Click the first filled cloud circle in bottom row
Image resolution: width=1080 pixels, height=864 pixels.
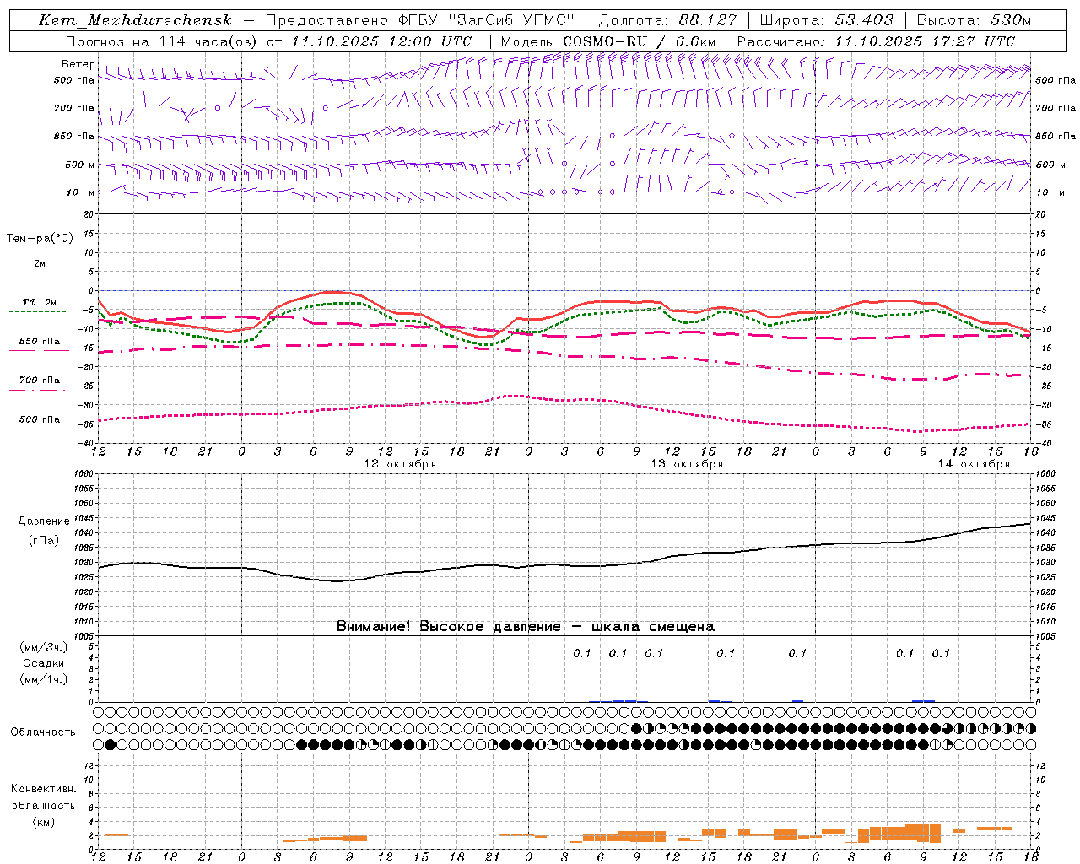(x=110, y=745)
